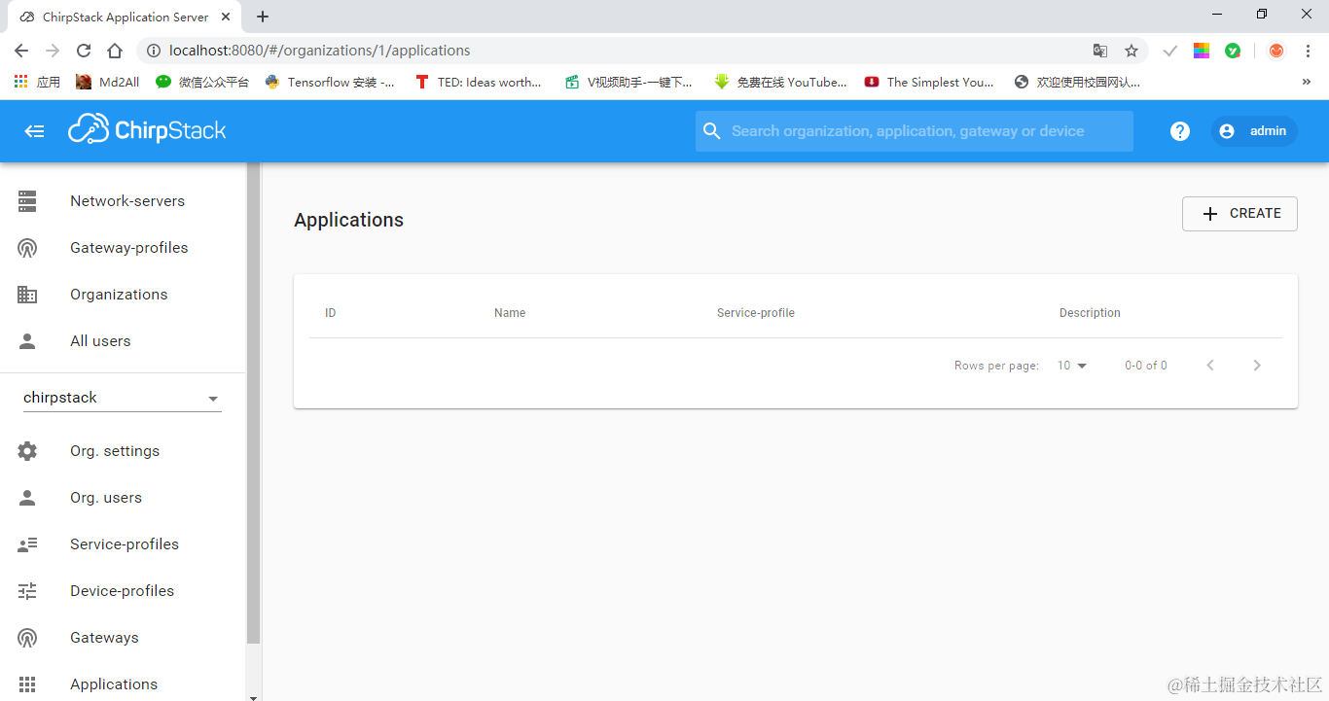Click the CREATE button
Screen dimensions: 1329x701
click(1239, 213)
